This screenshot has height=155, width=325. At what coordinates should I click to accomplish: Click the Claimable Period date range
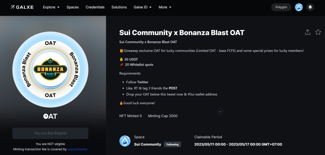(238, 144)
